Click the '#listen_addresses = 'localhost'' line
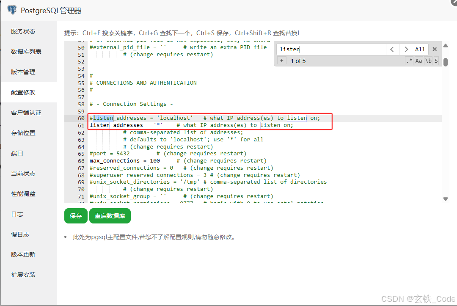Image resolution: width=457 pixels, height=306 pixels. tap(205, 118)
